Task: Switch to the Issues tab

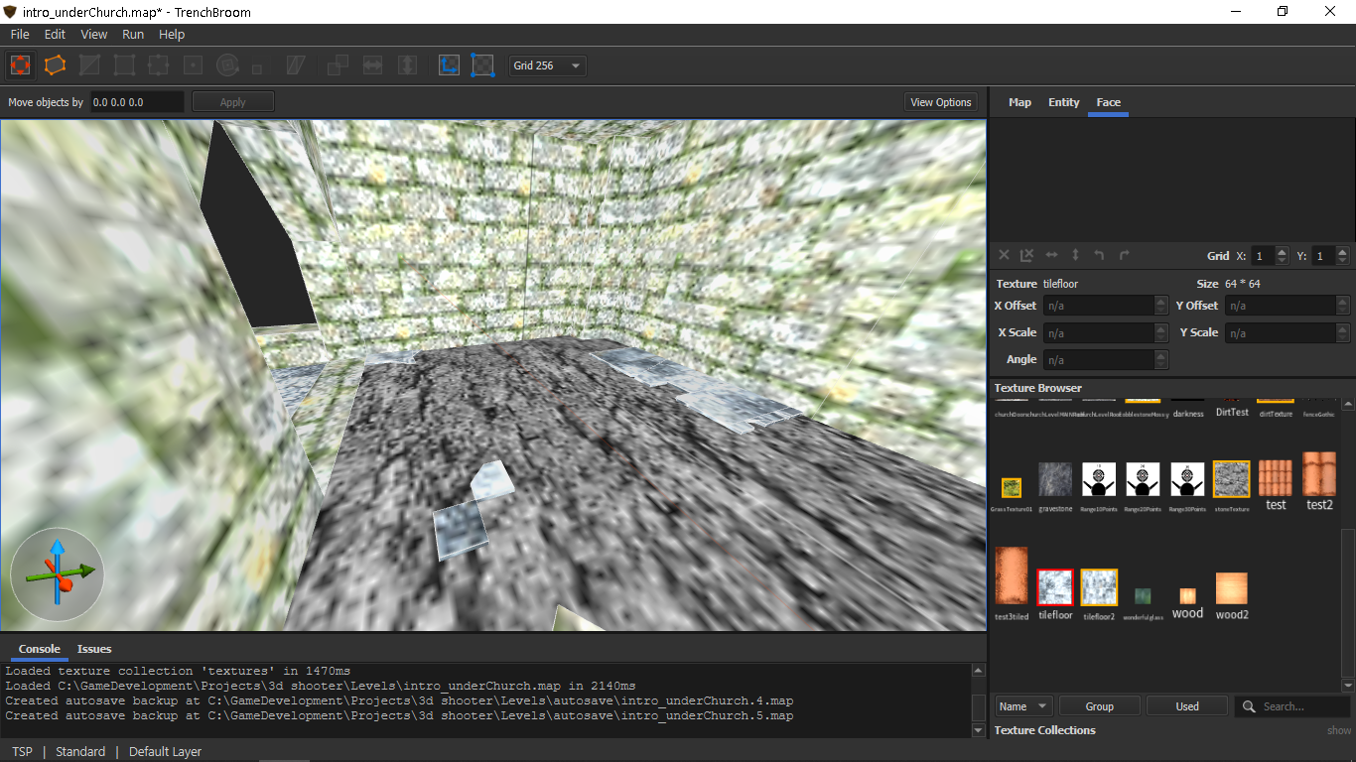Action: point(94,649)
